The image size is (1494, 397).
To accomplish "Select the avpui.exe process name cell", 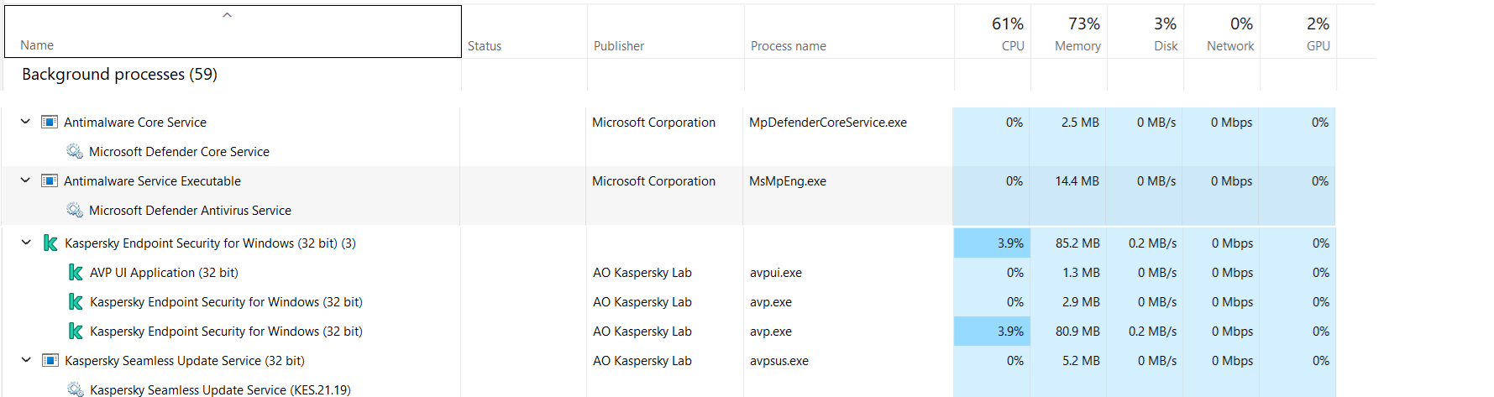I will pos(776,273).
